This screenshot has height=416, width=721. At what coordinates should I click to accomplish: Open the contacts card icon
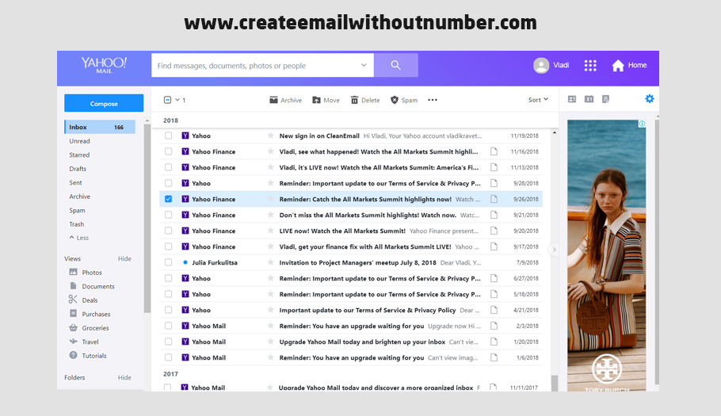coord(572,99)
